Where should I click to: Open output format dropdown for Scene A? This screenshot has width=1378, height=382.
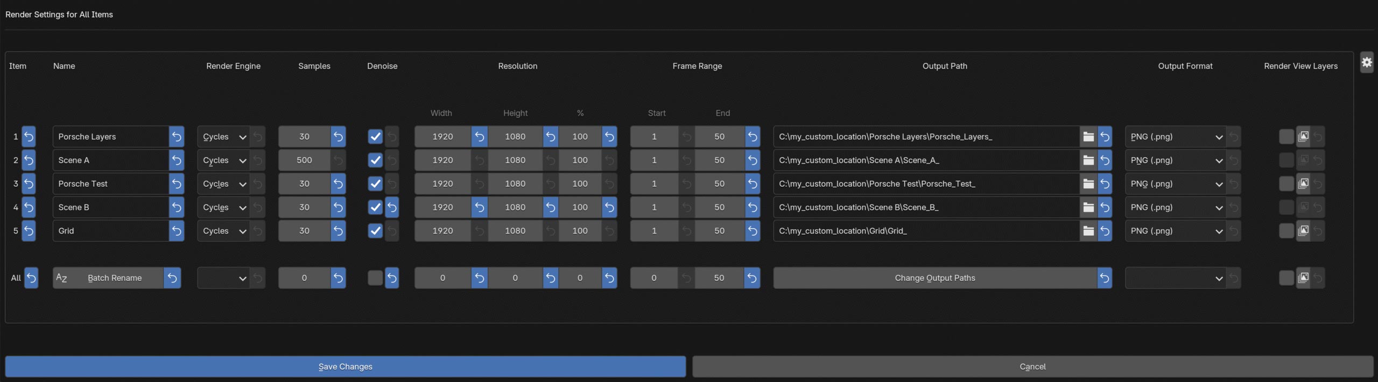1175,160
